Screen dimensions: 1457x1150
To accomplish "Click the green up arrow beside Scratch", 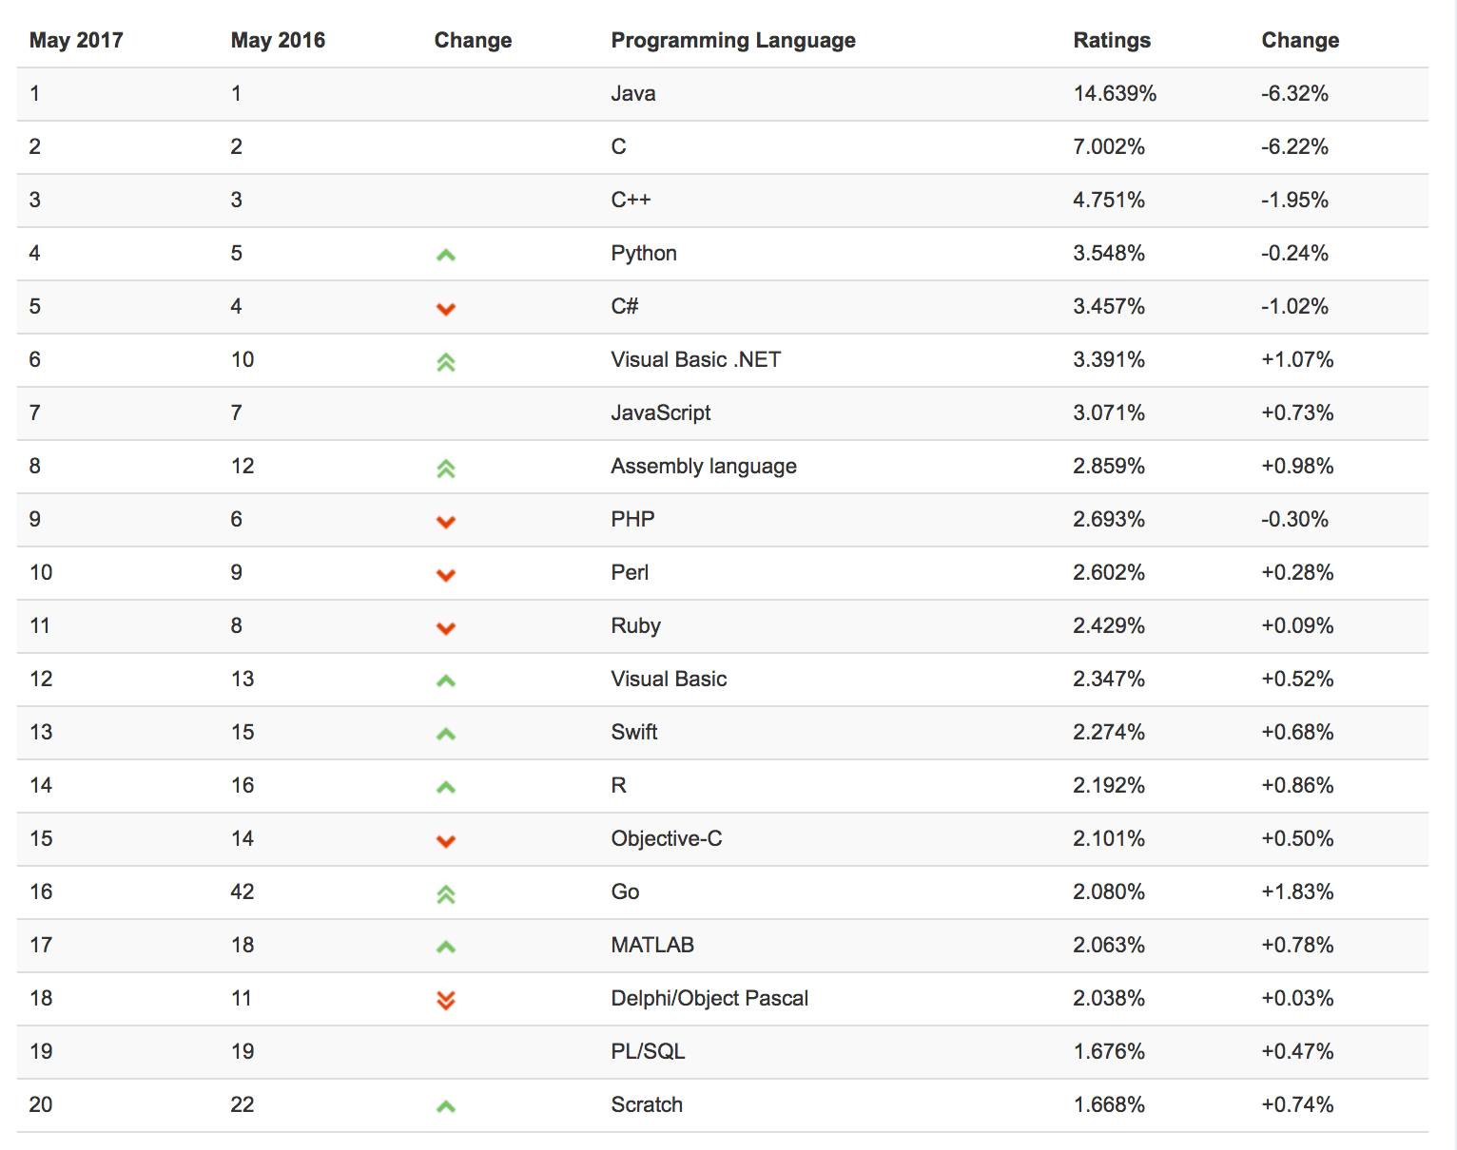I will click(x=445, y=1106).
